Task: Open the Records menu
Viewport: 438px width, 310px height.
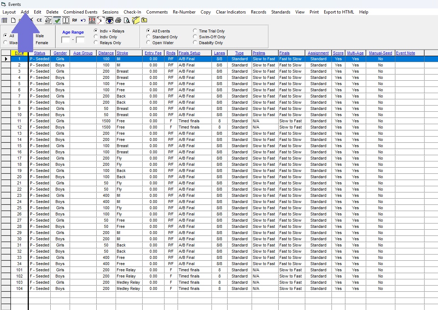Action: 259,12
